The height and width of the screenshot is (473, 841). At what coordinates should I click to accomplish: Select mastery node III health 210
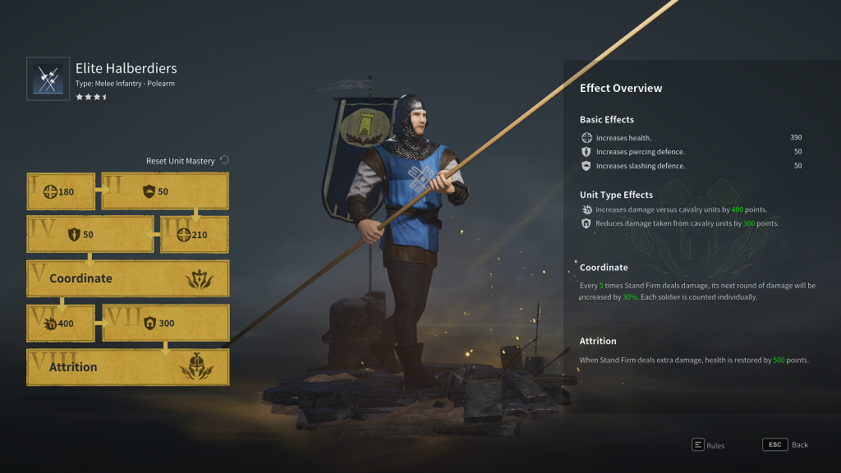tap(195, 234)
